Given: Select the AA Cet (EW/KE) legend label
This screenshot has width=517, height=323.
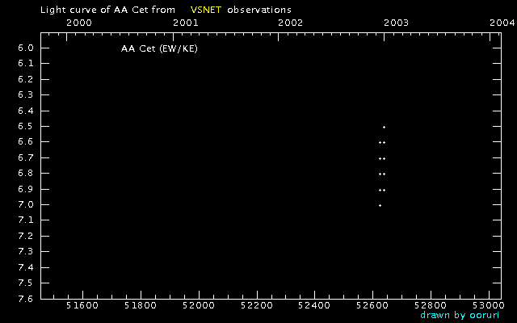Looking at the screenshot, I should [159, 49].
